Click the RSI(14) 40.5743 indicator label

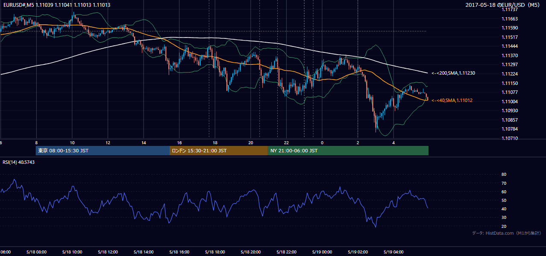(18, 162)
